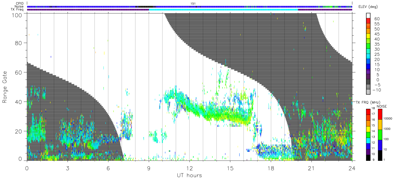Click the 45 label on elevation colorbar
Screen dimensions: 396x182
tap(377, 34)
